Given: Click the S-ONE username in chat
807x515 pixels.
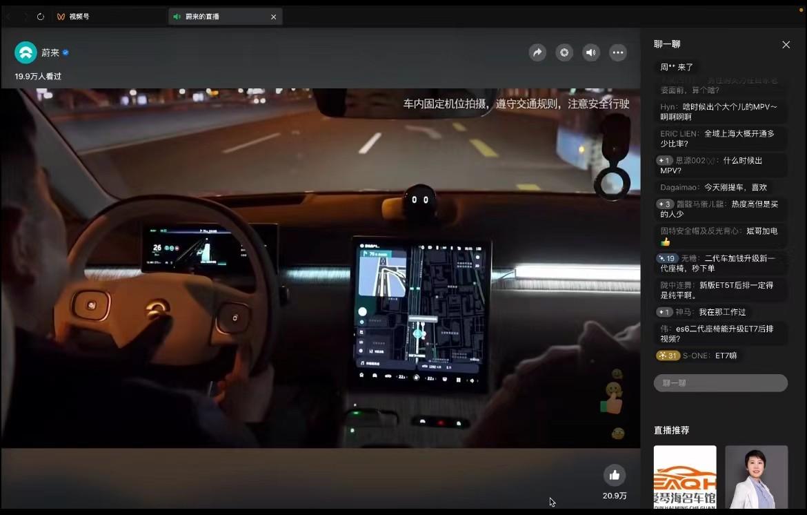Looking at the screenshot, I should pos(697,356).
